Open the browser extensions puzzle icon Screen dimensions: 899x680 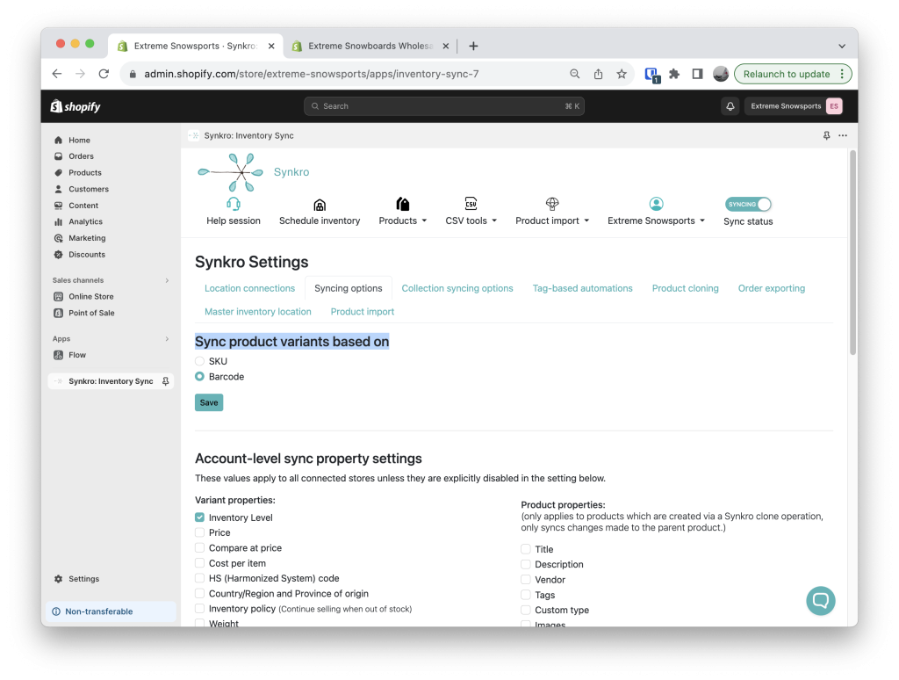[x=674, y=74]
